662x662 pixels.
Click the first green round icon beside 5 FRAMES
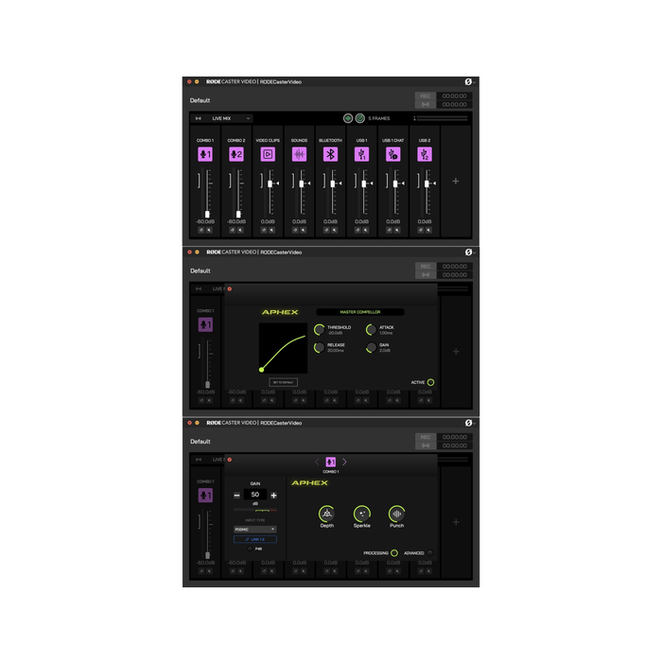(x=348, y=118)
